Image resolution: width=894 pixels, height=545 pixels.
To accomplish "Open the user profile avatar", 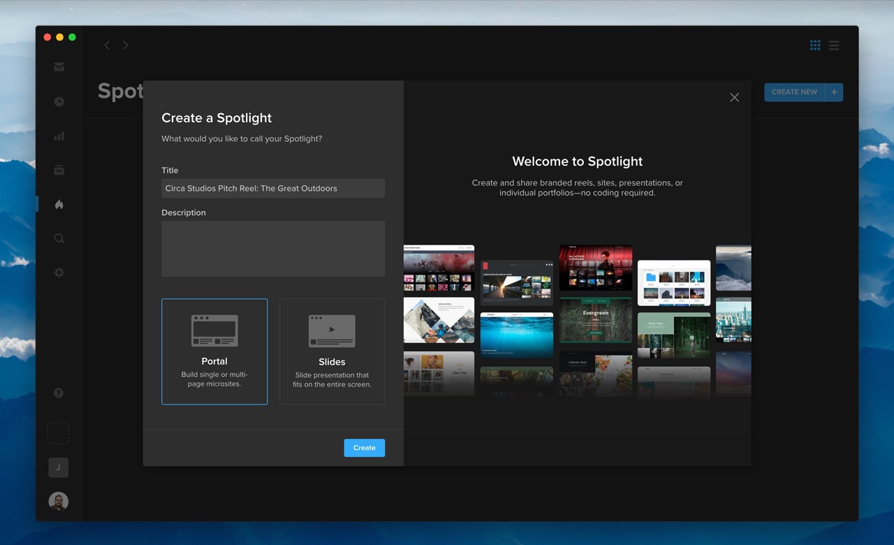I will pos(58,501).
